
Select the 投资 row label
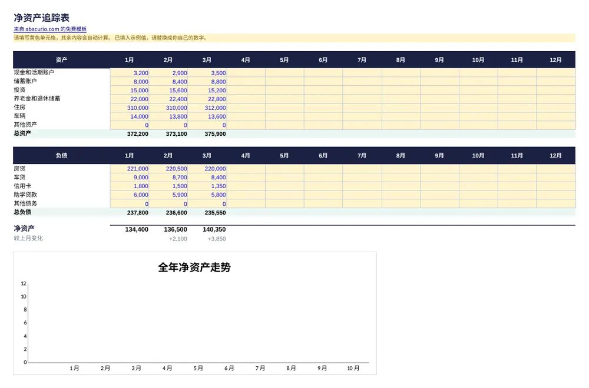pyautogui.click(x=19, y=89)
